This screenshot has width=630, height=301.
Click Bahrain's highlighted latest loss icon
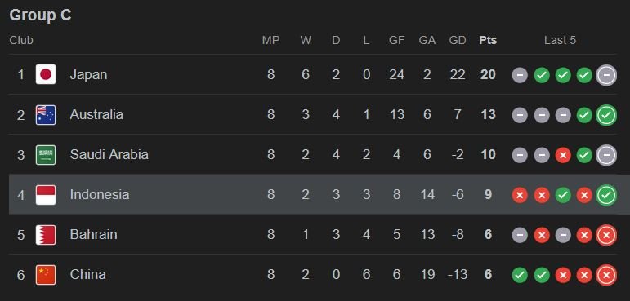coord(606,235)
